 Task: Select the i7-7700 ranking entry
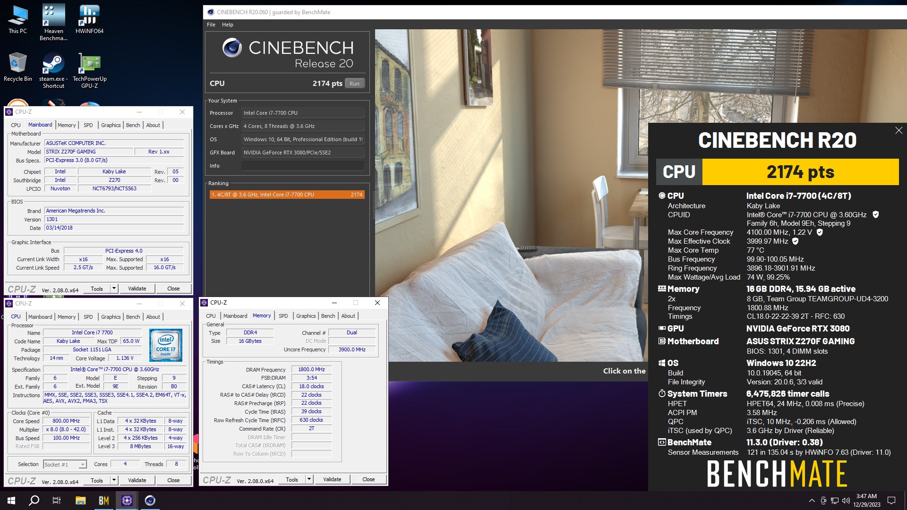click(287, 195)
